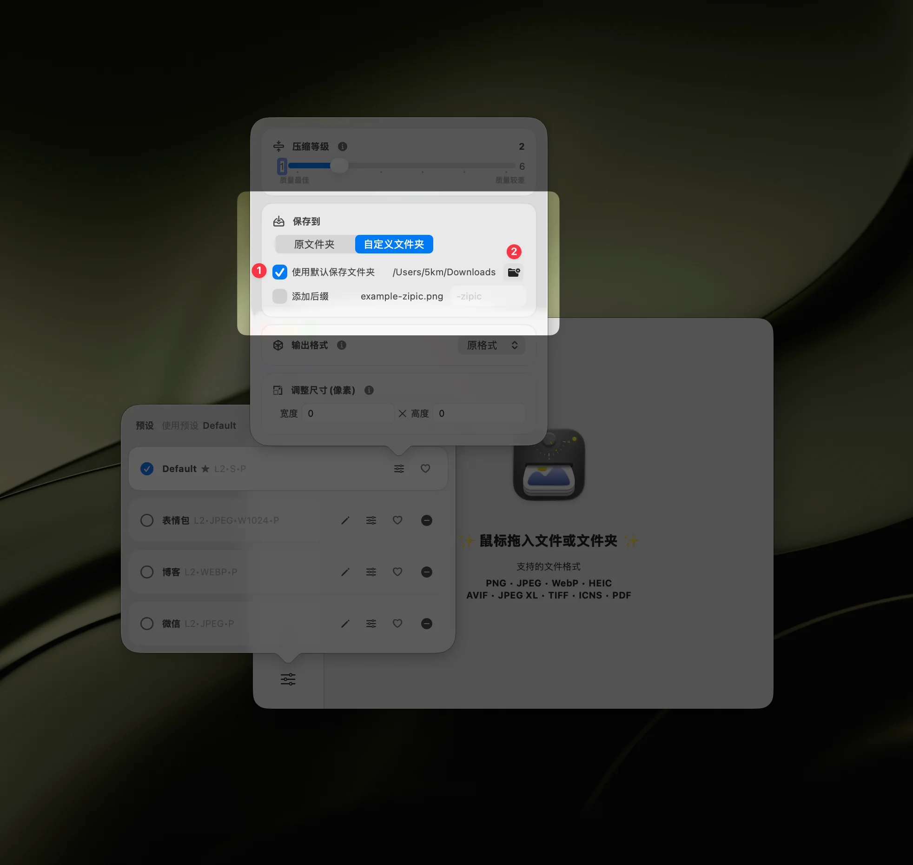Uncheck 使用默认保存文件夹 checkbox
913x865 pixels.
click(x=280, y=272)
